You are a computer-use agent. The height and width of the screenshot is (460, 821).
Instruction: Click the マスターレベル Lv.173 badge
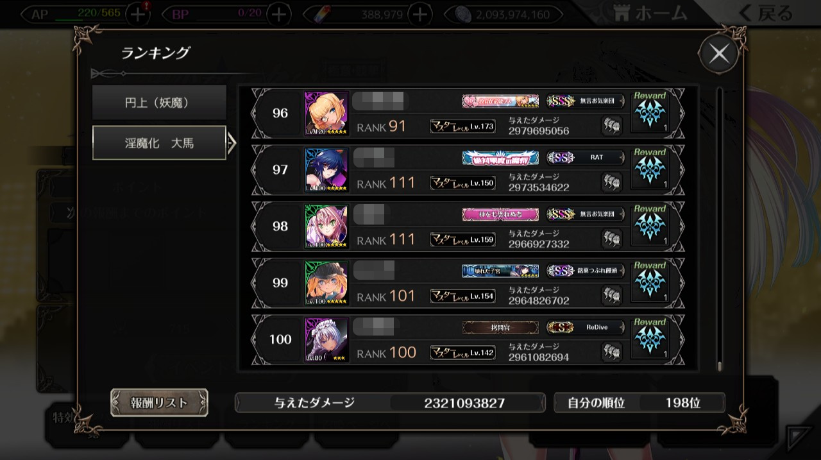tap(462, 126)
